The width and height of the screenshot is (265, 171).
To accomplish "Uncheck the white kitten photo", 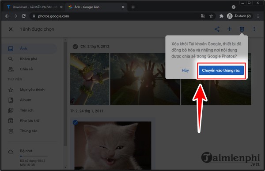I will [x=75, y=122].
